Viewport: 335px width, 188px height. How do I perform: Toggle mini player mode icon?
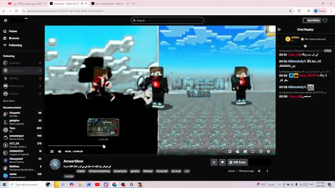point(230,151)
